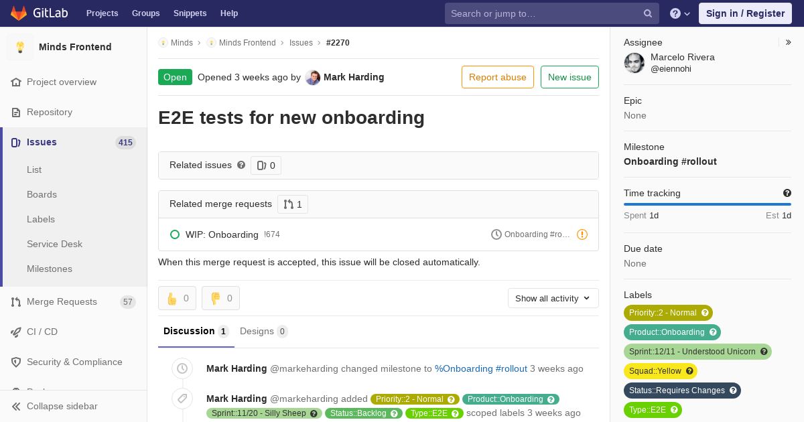Click the search magnifier icon
Image resolution: width=804 pixels, height=422 pixels.
648,13
